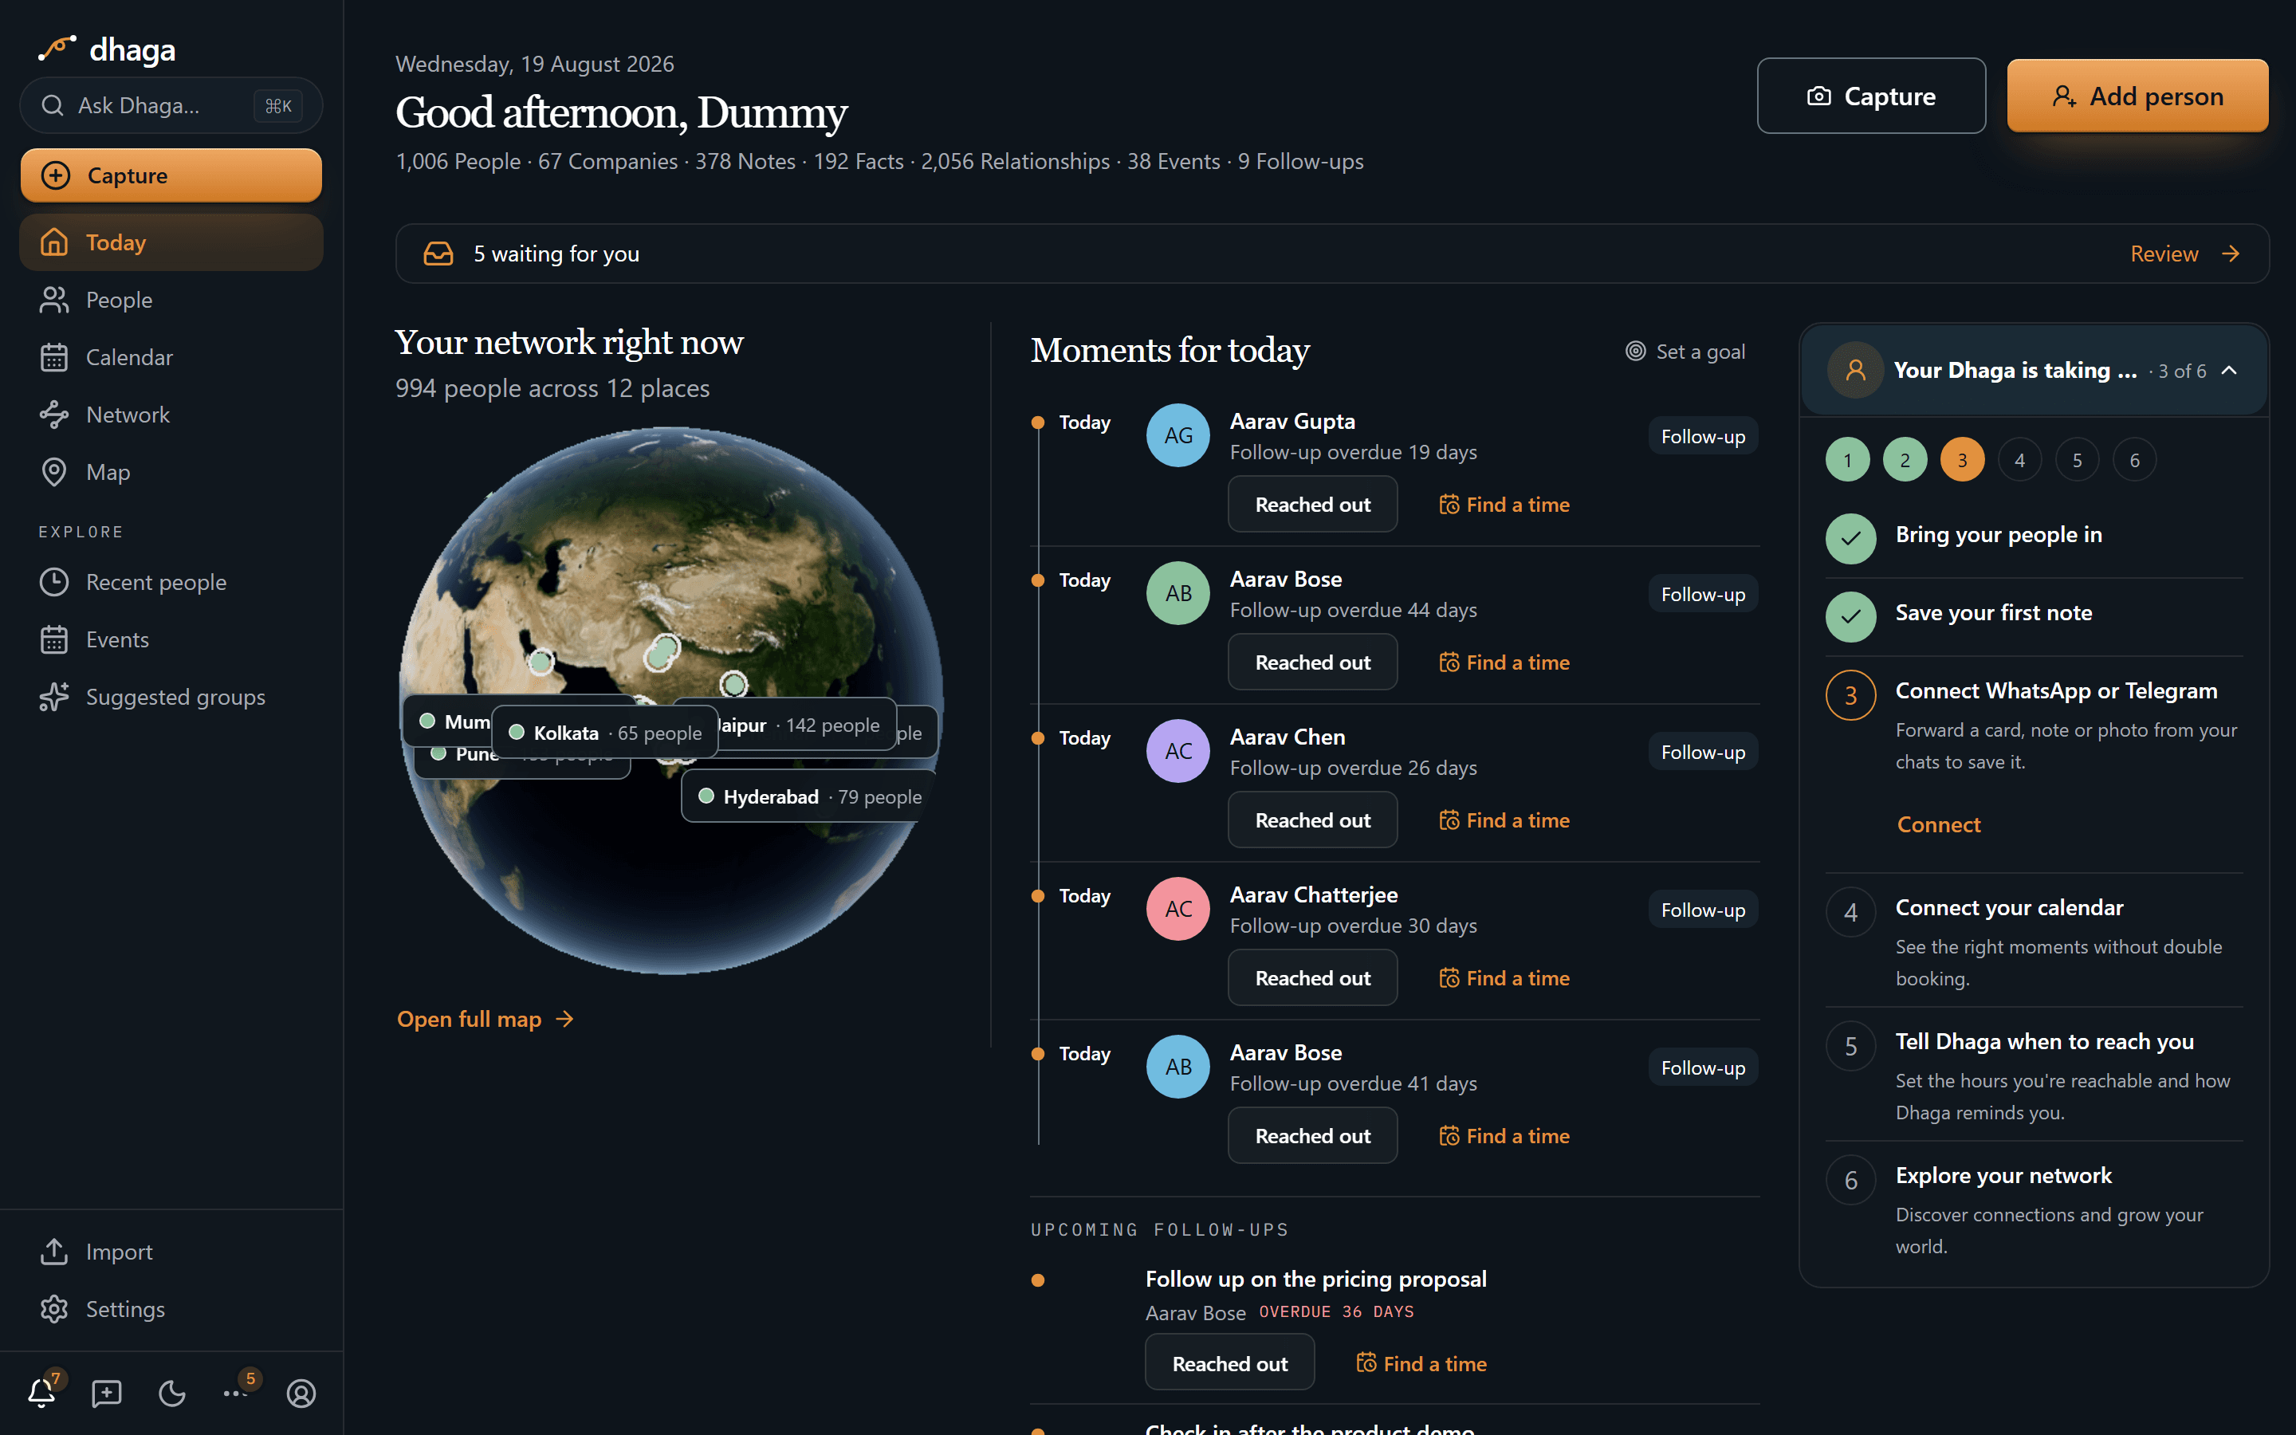Open the more options ellipsis icon
The height and width of the screenshot is (1435, 2296).
point(236,1392)
